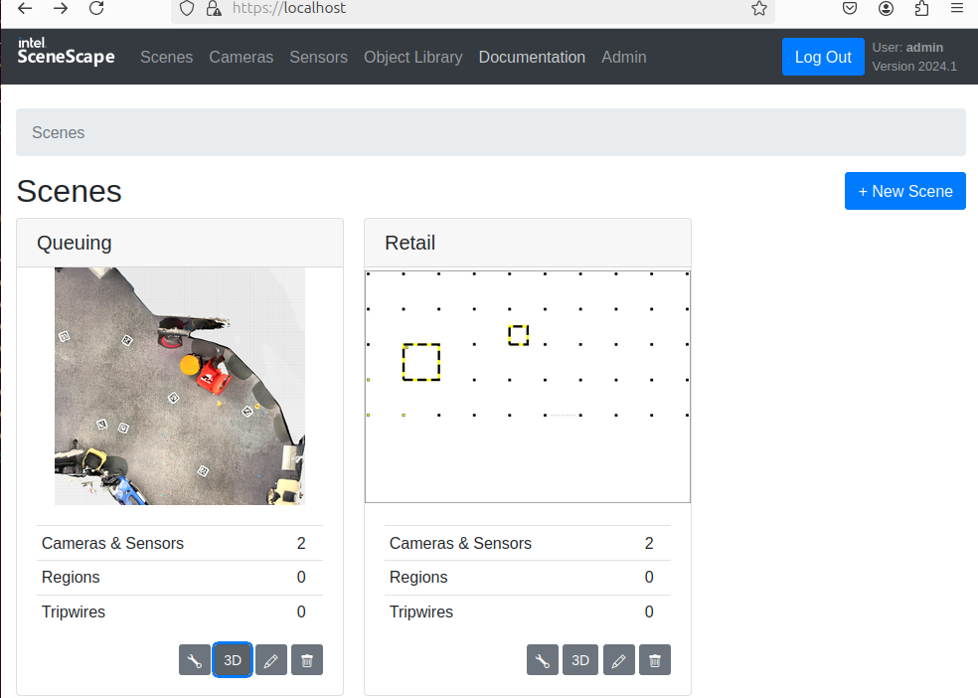Open the browser hamburger menu
Screen dimensions: 978x698
pos(957,8)
